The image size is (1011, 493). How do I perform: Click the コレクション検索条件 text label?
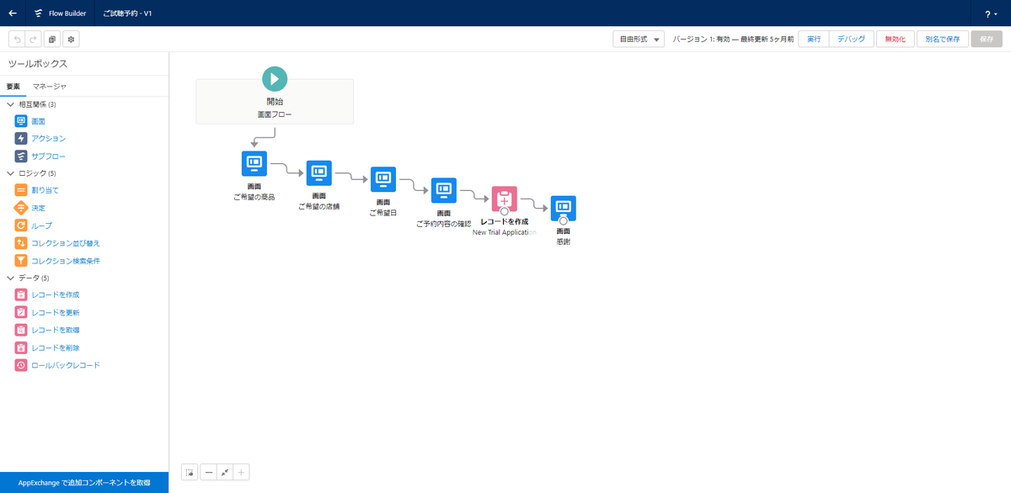click(66, 261)
